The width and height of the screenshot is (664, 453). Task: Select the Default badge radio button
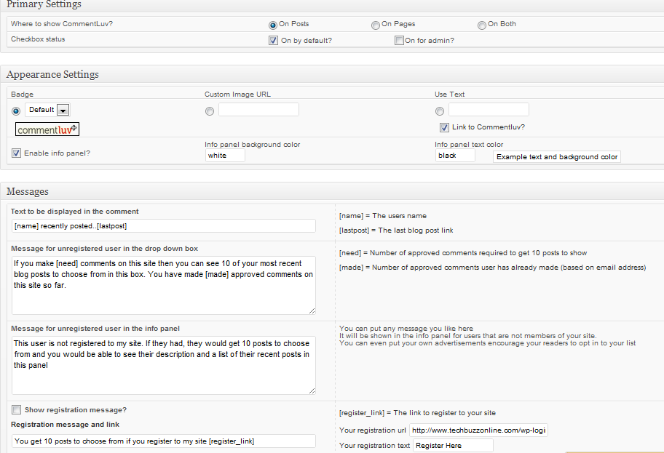16,111
